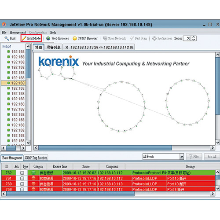Select highlighted 192.168 device in tree

[13, 83]
